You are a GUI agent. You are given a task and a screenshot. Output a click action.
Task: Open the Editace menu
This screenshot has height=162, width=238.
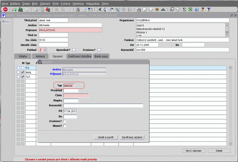(15, 4)
